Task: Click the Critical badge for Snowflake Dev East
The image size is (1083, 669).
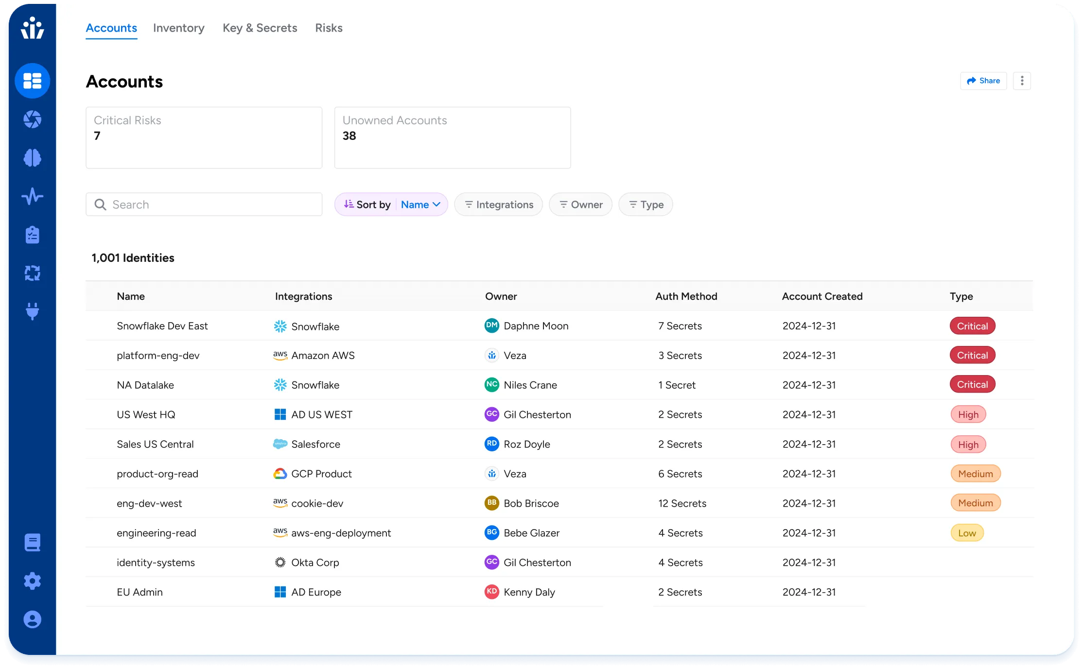Action: [972, 326]
